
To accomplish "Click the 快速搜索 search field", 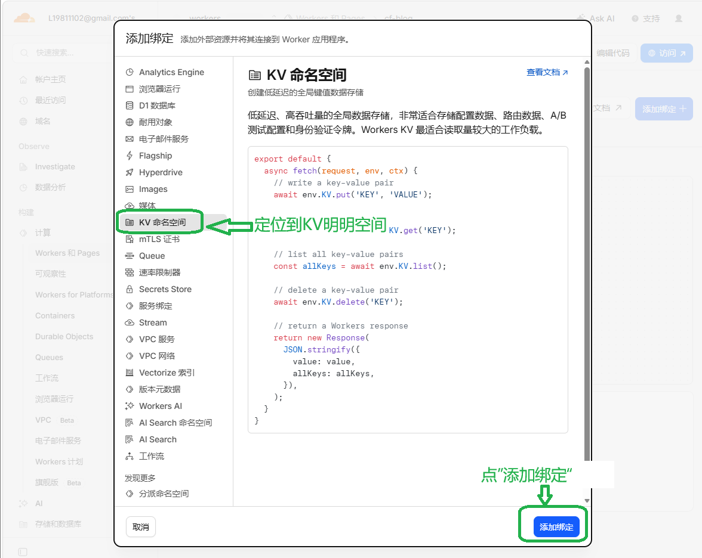I will coord(63,52).
